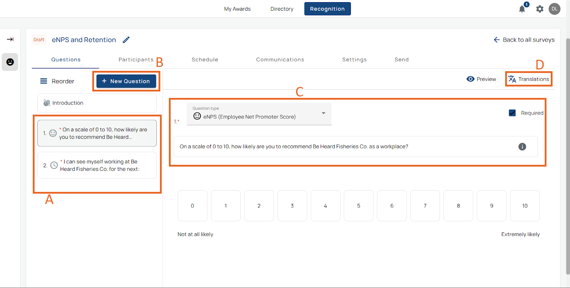
Task: Toggle the Required checkbox
Action: pyautogui.click(x=512, y=113)
